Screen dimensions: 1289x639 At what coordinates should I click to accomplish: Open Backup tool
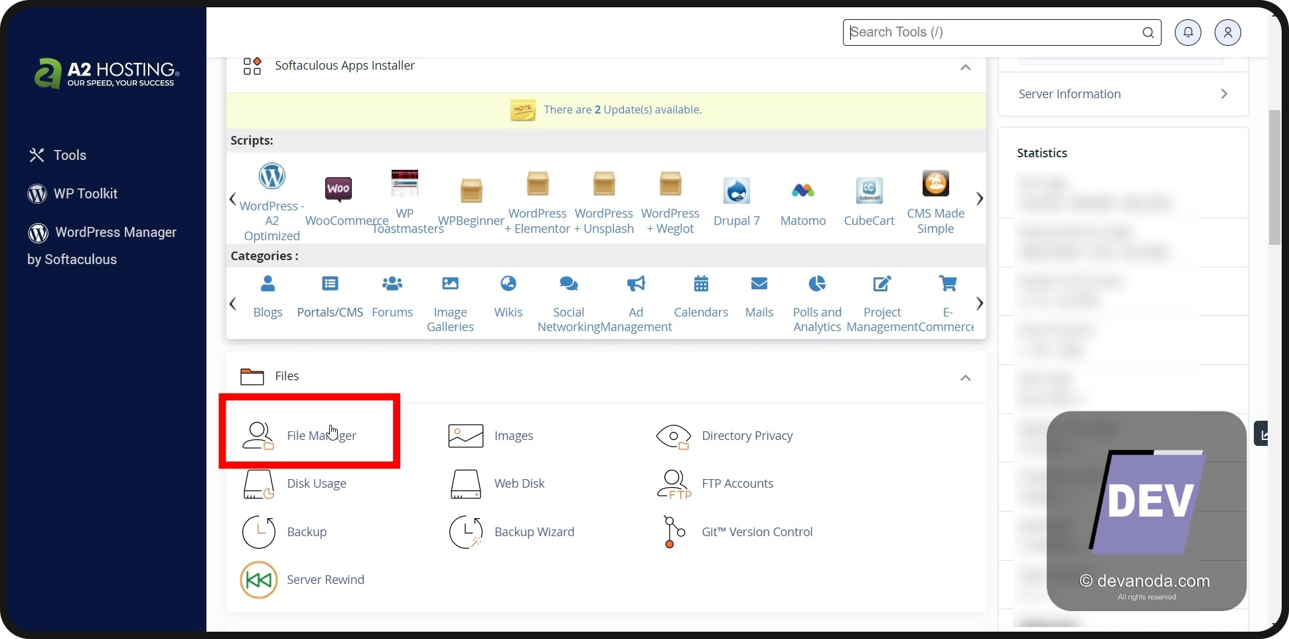pyautogui.click(x=284, y=532)
